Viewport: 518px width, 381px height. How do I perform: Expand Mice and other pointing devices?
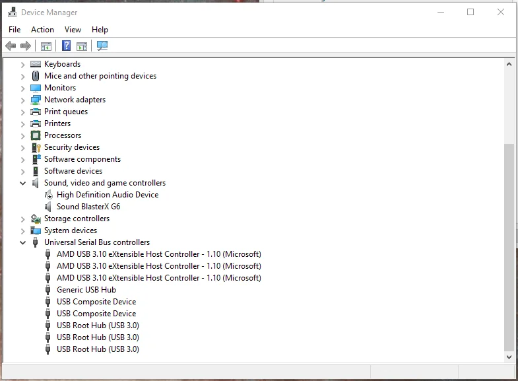click(x=22, y=77)
